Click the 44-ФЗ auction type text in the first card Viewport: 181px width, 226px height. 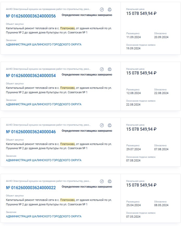pyautogui.click(x=48, y=9)
